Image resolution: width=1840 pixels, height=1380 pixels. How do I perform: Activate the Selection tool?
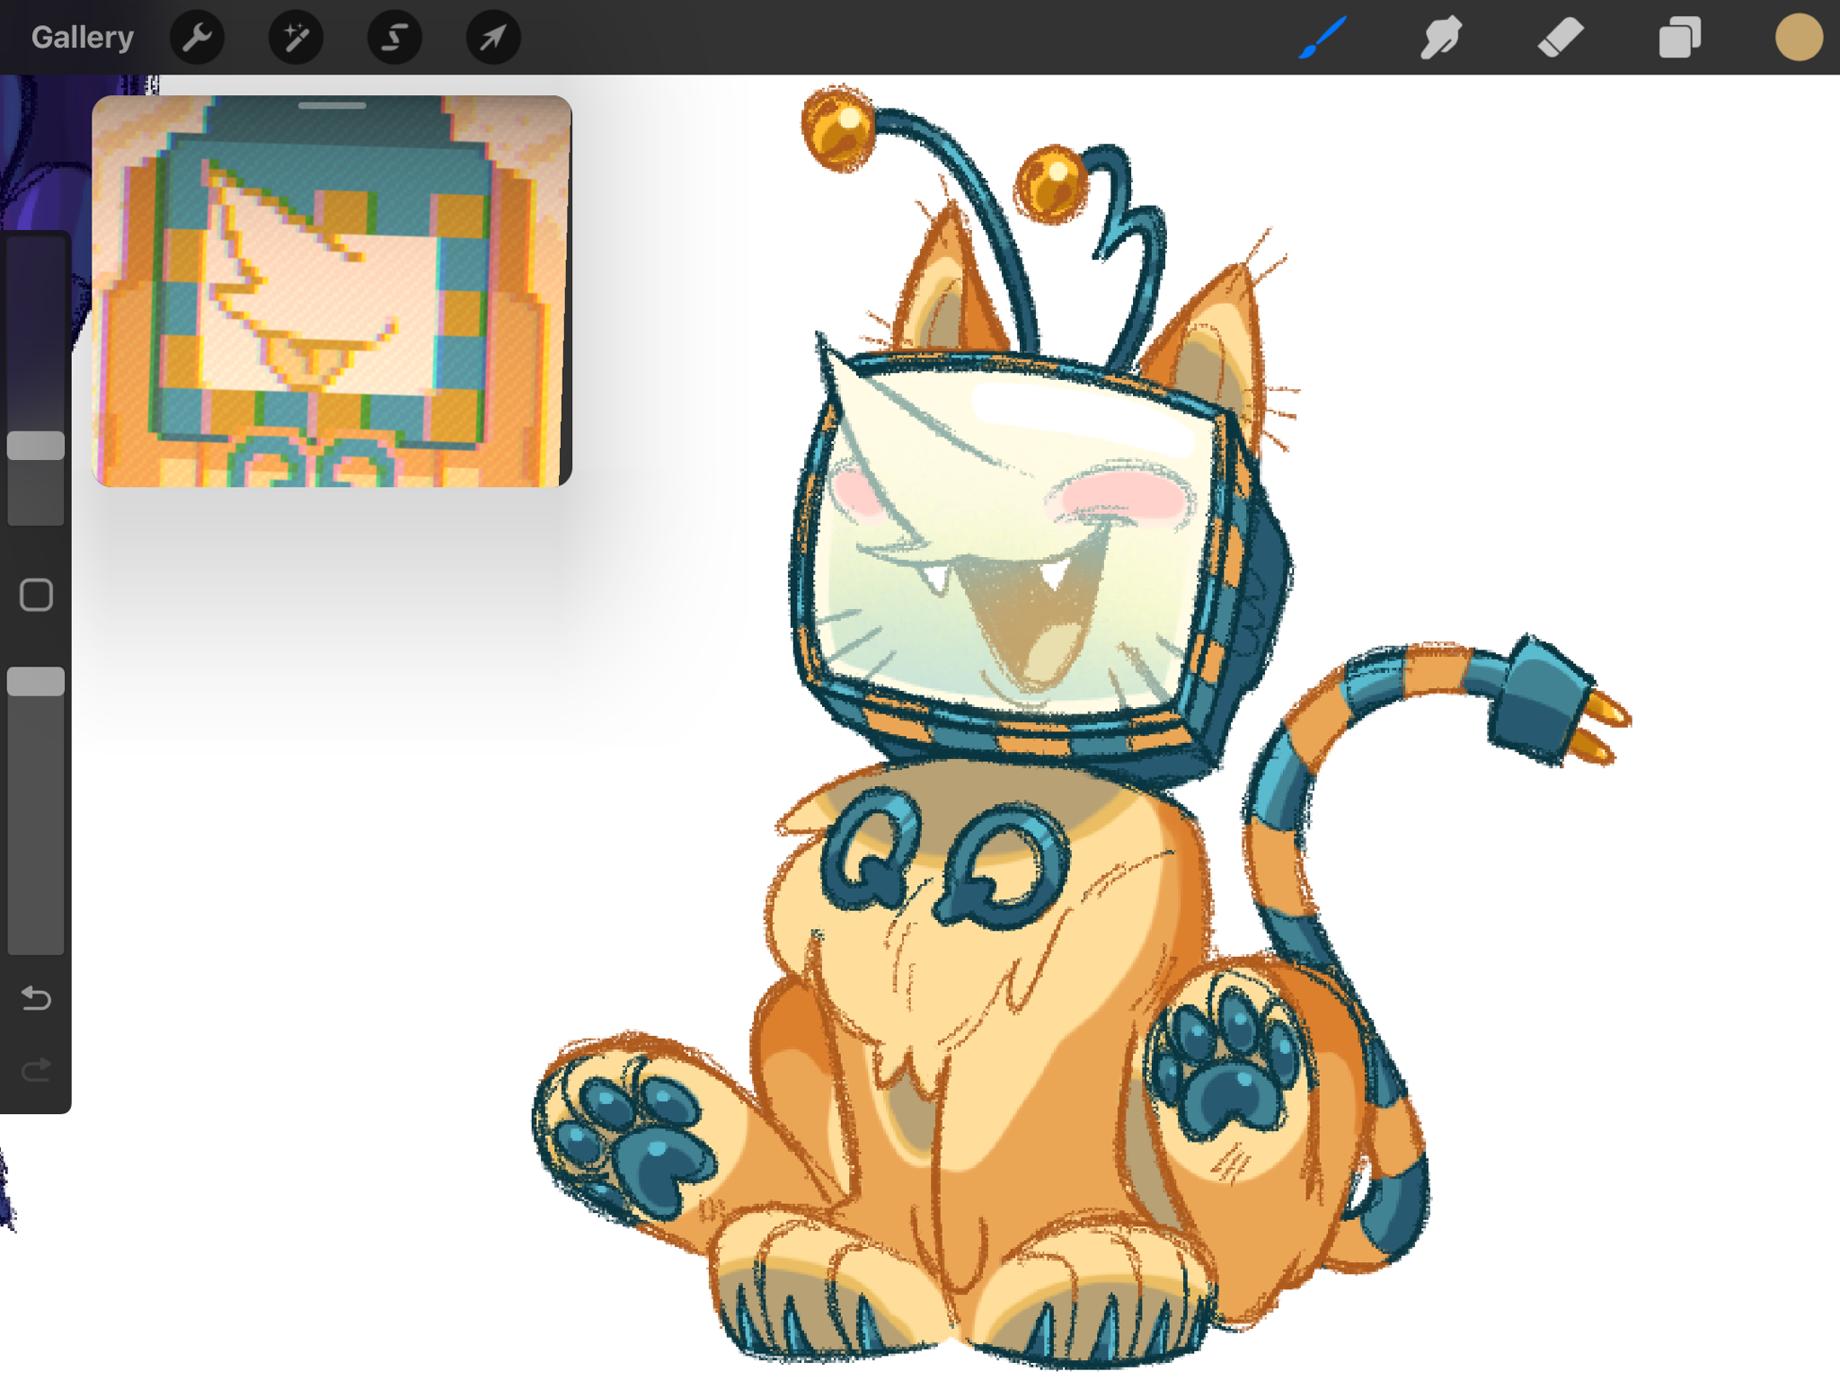pos(394,38)
